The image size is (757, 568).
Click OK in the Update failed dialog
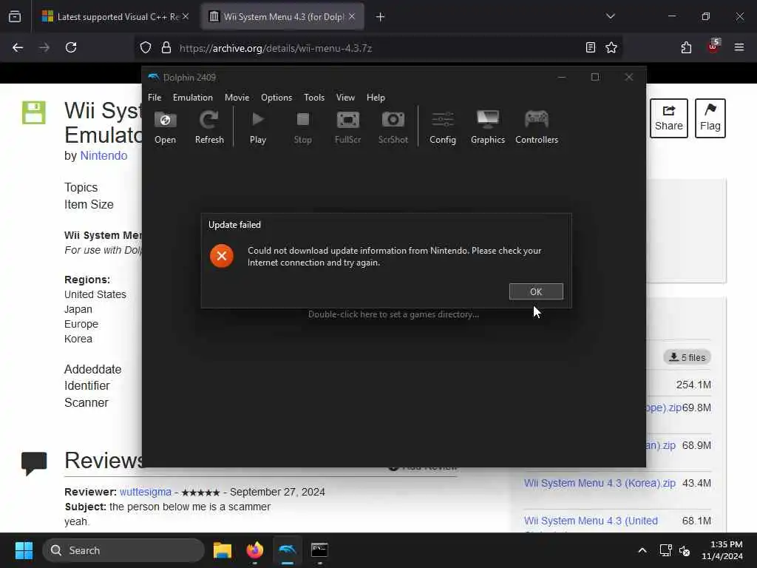pyautogui.click(x=536, y=291)
